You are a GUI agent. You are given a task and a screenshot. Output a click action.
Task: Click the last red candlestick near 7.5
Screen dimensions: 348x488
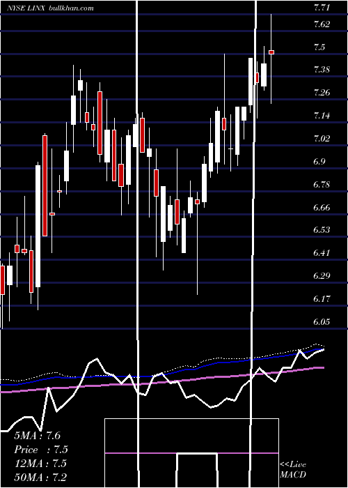pos(271,52)
